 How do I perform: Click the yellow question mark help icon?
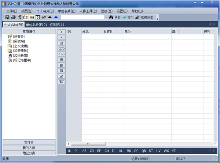click(20, 17)
